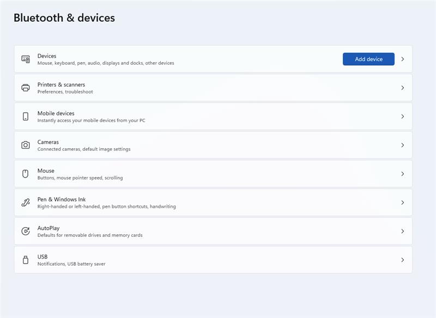Expand Mouse settings via the chevron
The height and width of the screenshot is (318, 436).
[403, 174]
